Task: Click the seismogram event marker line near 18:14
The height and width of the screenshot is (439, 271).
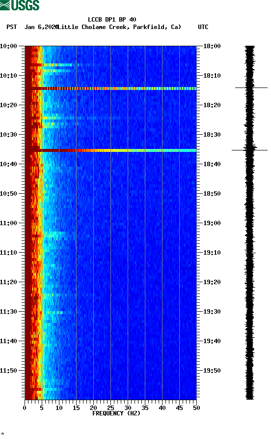Action: click(251, 88)
